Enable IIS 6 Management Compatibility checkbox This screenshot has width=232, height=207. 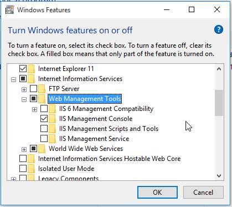click(x=44, y=109)
